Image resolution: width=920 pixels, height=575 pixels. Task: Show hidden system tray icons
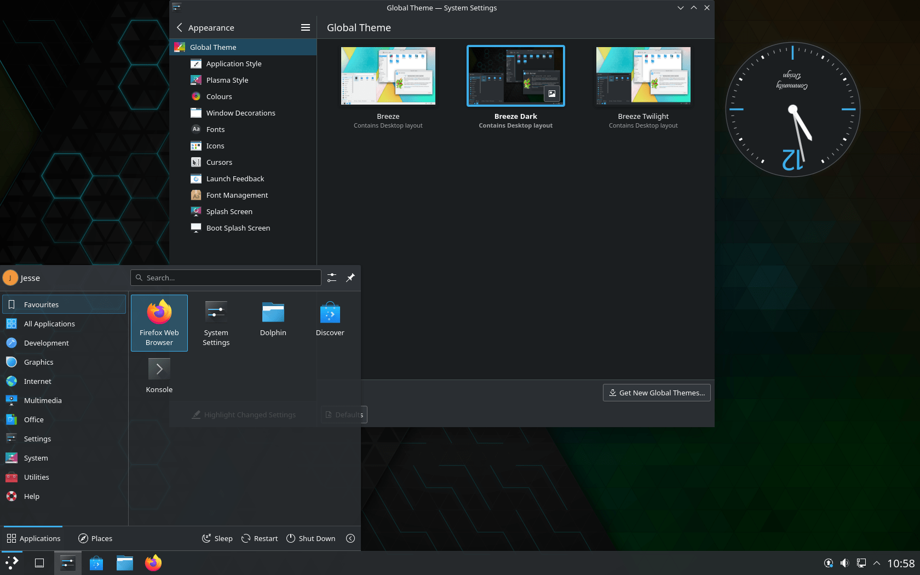pos(877,563)
